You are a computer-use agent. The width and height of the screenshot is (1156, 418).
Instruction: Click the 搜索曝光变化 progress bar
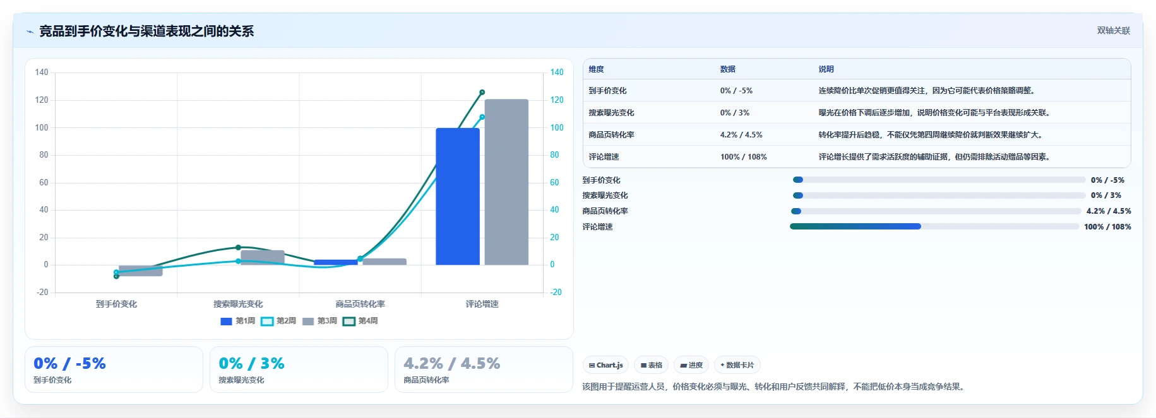pos(939,195)
